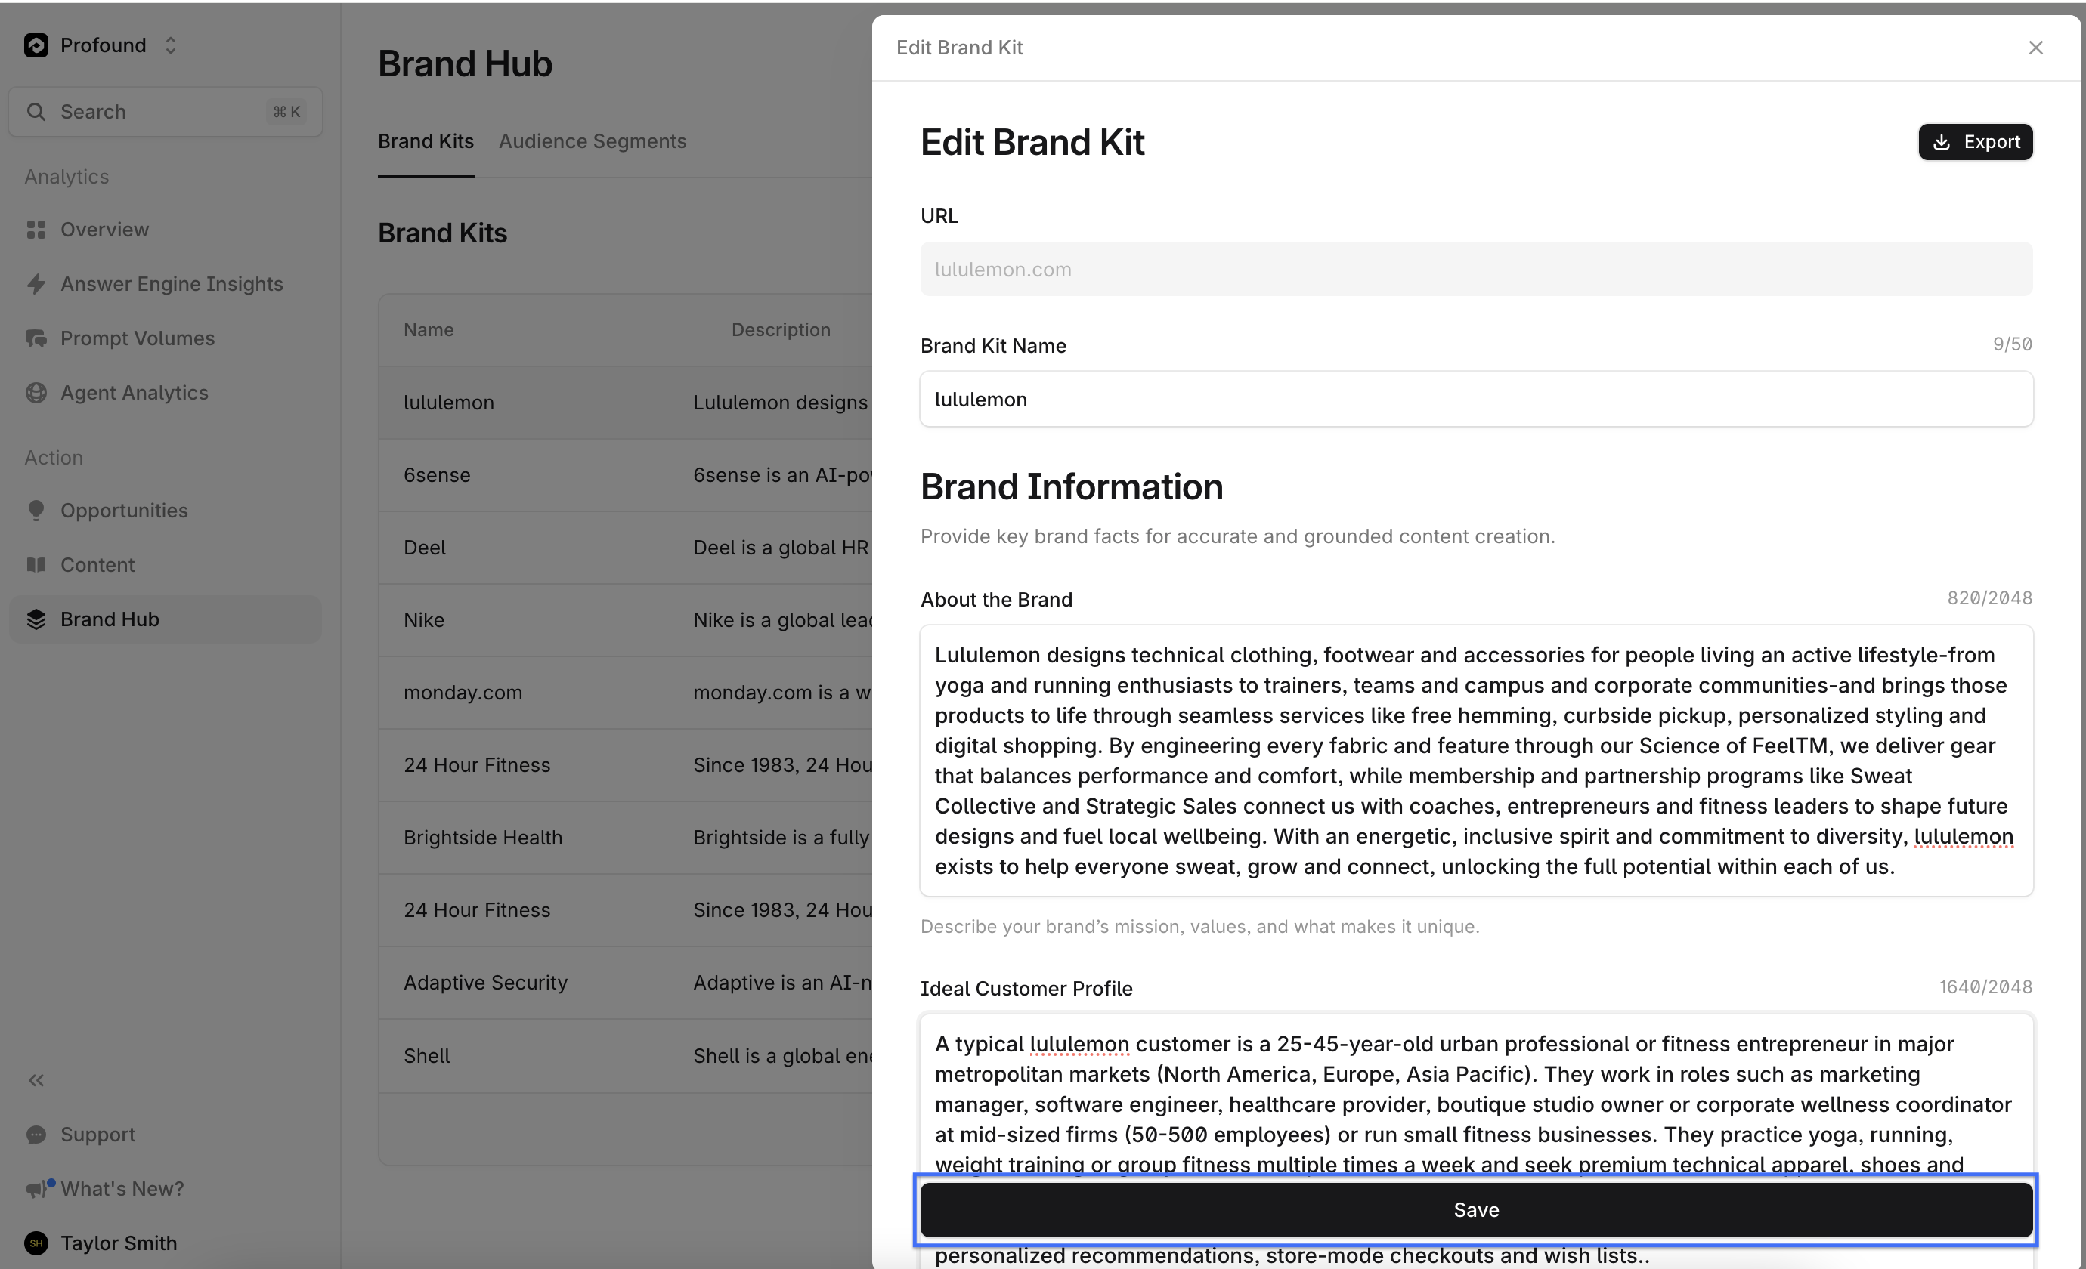The image size is (2086, 1269).
Task: Collapse the sidebar with double-chevron icon
Action: tap(36, 1080)
